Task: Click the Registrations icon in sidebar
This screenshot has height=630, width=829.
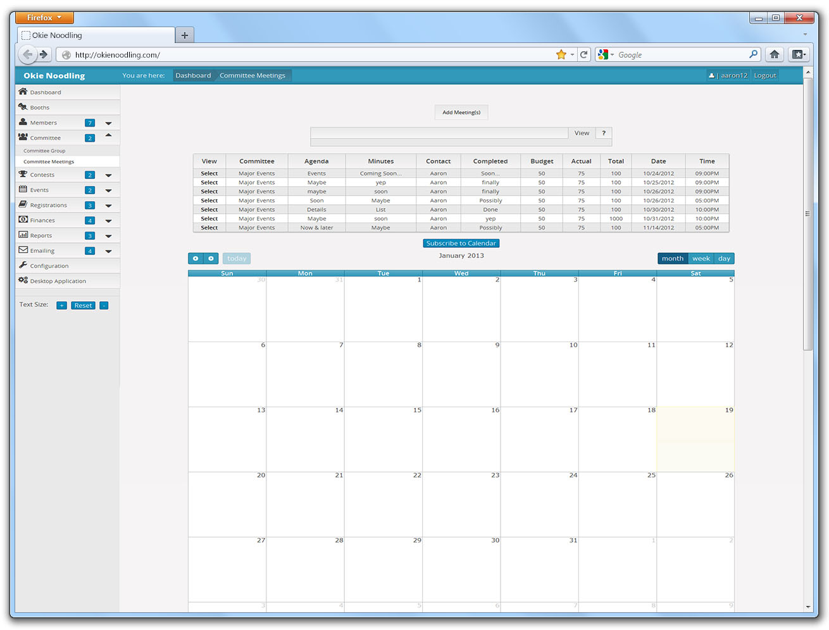Action: tap(23, 204)
